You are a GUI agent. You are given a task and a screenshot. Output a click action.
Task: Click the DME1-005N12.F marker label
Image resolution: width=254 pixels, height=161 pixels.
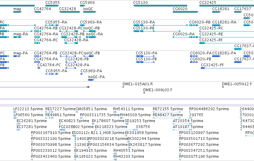237,84
